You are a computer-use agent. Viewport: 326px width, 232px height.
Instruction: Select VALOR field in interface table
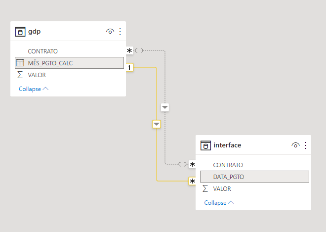click(254, 188)
